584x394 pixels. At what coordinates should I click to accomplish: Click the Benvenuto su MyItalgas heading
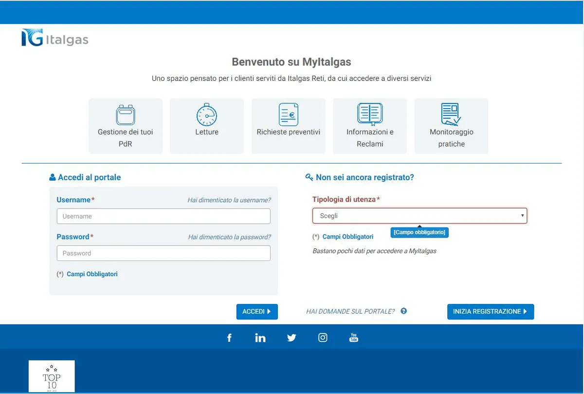[292, 62]
